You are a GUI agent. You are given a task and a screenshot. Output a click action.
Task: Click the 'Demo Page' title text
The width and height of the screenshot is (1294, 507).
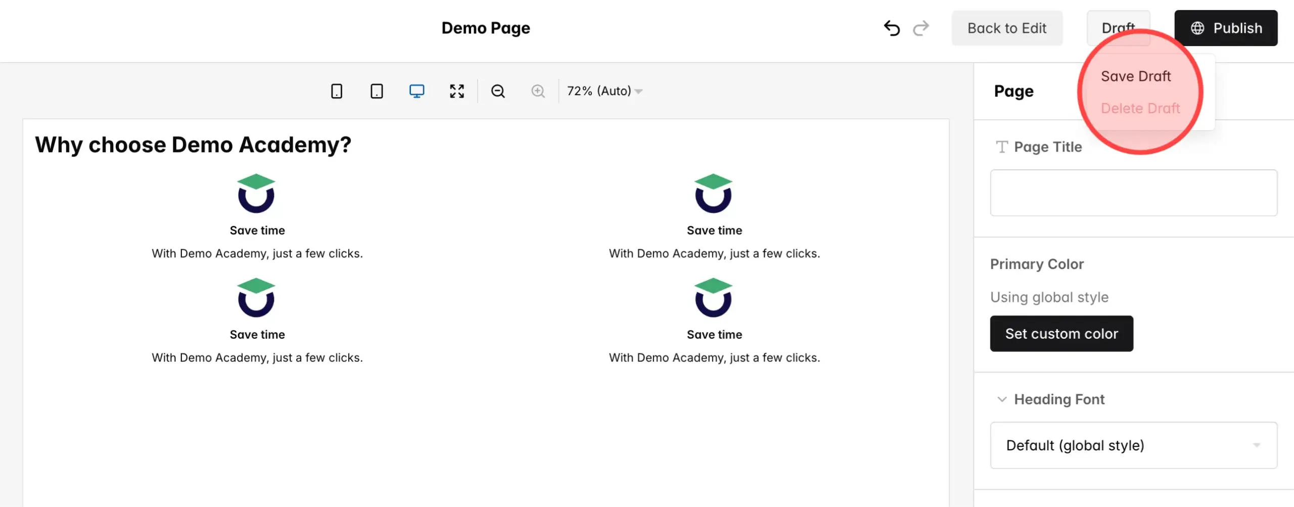(x=486, y=28)
